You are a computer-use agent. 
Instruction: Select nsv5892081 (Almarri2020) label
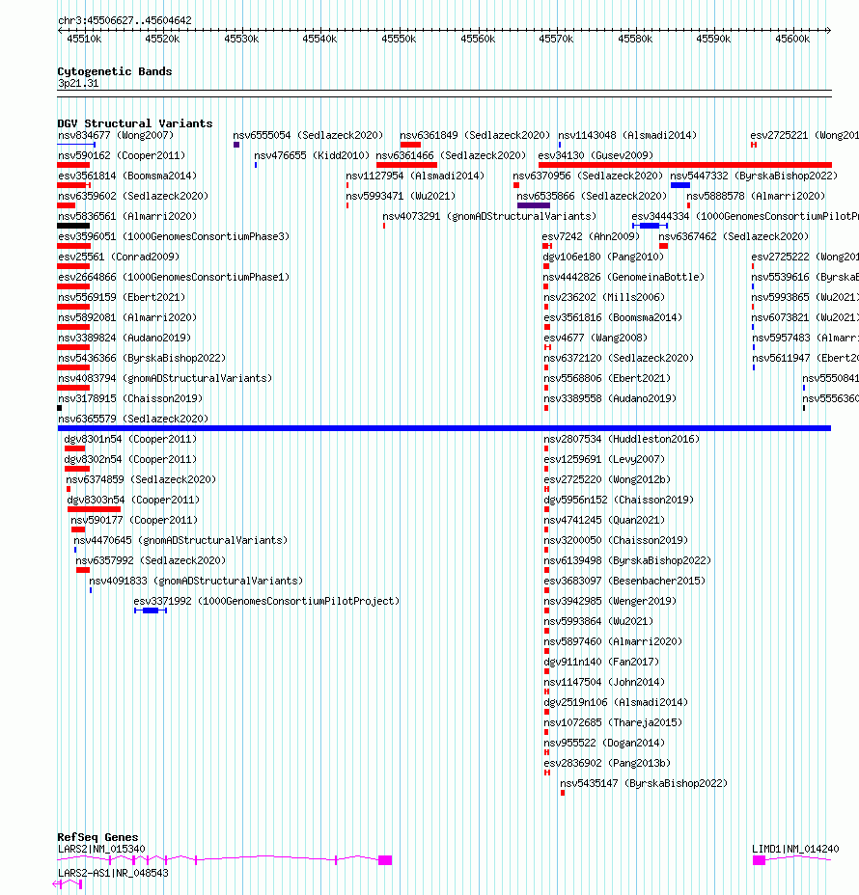coord(127,317)
